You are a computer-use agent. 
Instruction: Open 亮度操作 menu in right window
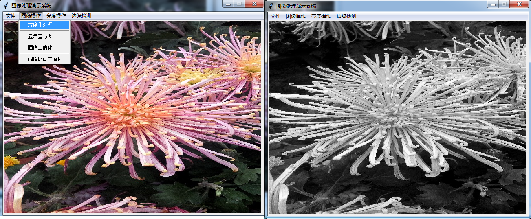coord(321,16)
